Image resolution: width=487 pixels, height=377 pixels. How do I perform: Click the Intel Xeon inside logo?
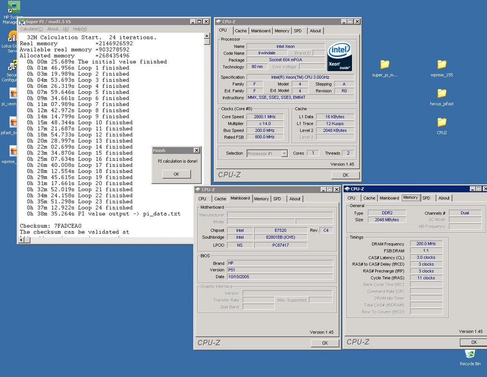(340, 57)
